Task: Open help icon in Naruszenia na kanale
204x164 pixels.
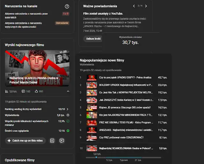Action: [x=67, y=6]
